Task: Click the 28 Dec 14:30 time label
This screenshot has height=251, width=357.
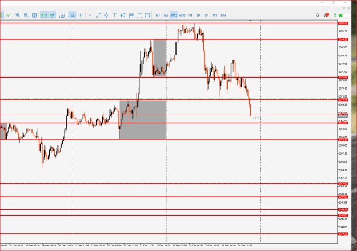Action: tap(228, 245)
